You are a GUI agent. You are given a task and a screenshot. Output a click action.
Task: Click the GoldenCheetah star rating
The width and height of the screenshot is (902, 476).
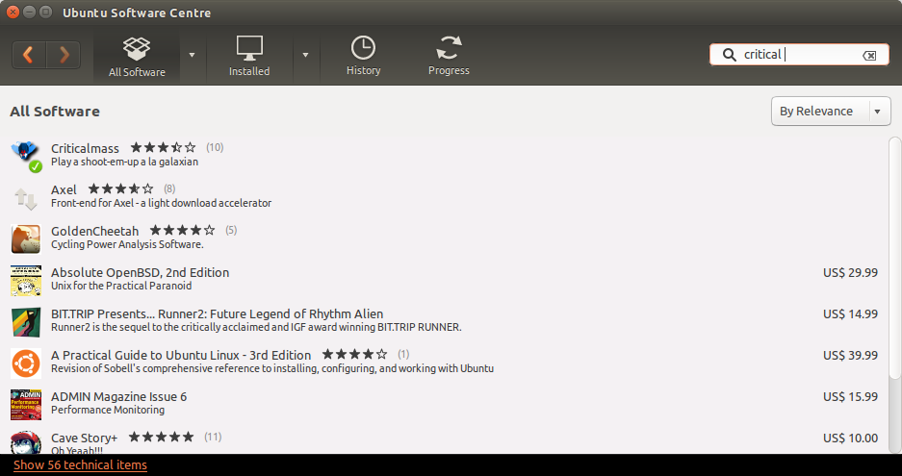182,231
